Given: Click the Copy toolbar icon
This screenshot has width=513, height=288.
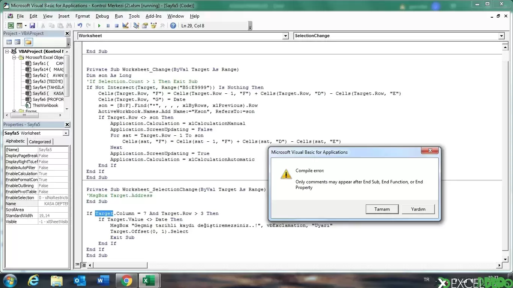Looking at the screenshot, I should coord(51,25).
